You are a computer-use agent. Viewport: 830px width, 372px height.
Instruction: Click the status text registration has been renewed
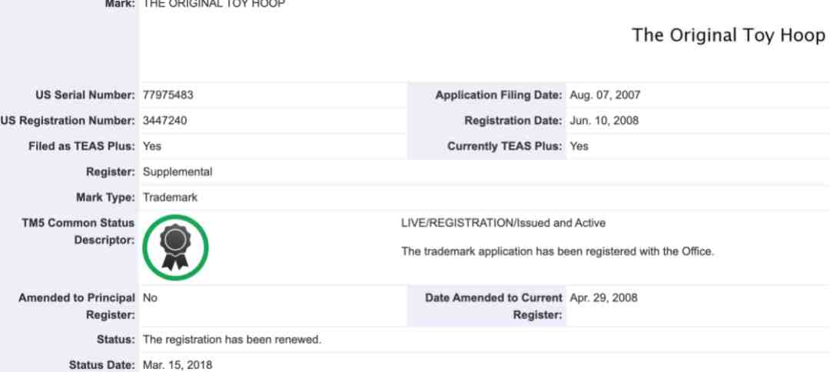click(232, 340)
